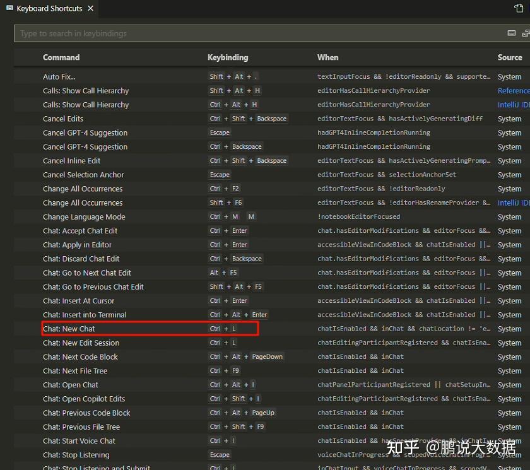
Task: Open Keyboard Shortcuts JSON file icon
Action: point(519,9)
